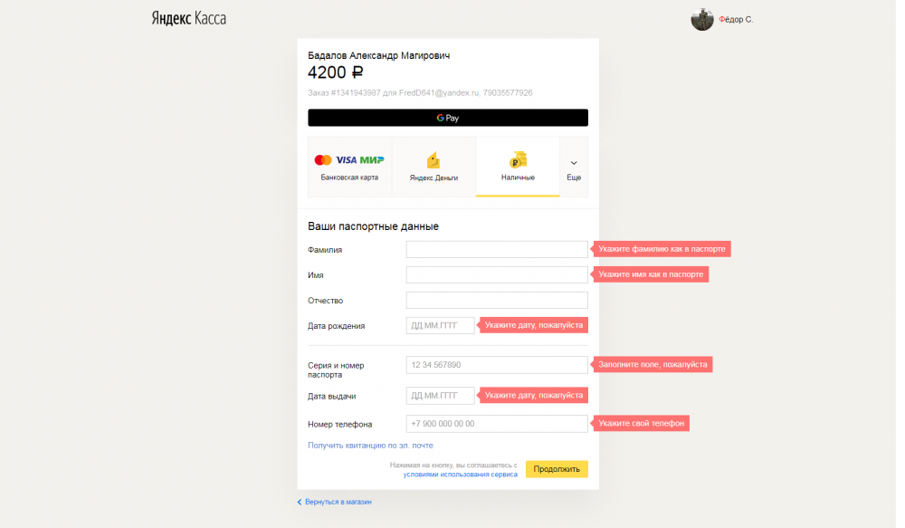Select the Яндекс.Деньги payment tab

click(x=432, y=167)
